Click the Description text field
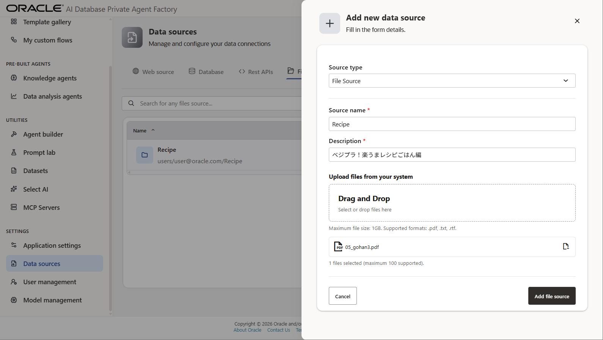Screen dimensions: 603x340 coord(452,155)
